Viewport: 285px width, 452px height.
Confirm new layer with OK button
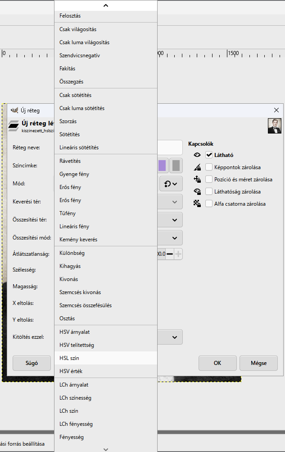217,363
